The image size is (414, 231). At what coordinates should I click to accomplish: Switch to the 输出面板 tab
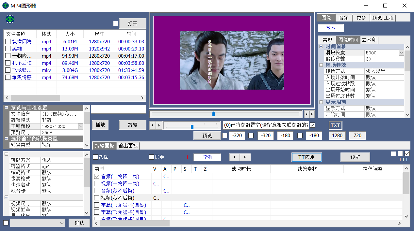[128, 146]
